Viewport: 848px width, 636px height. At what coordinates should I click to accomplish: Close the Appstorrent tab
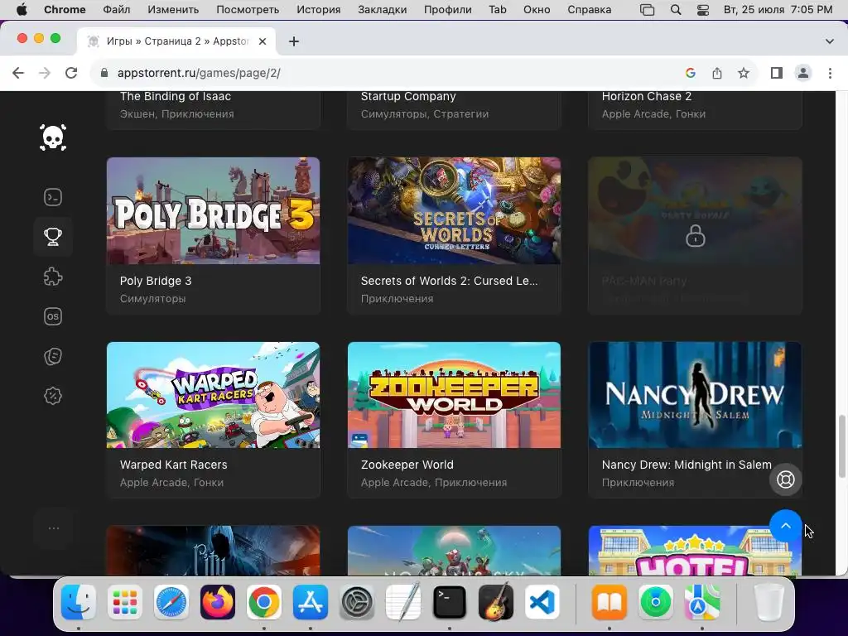pos(263,41)
